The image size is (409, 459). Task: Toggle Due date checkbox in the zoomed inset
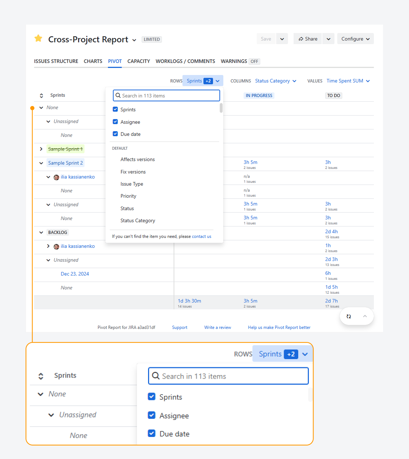coord(152,433)
